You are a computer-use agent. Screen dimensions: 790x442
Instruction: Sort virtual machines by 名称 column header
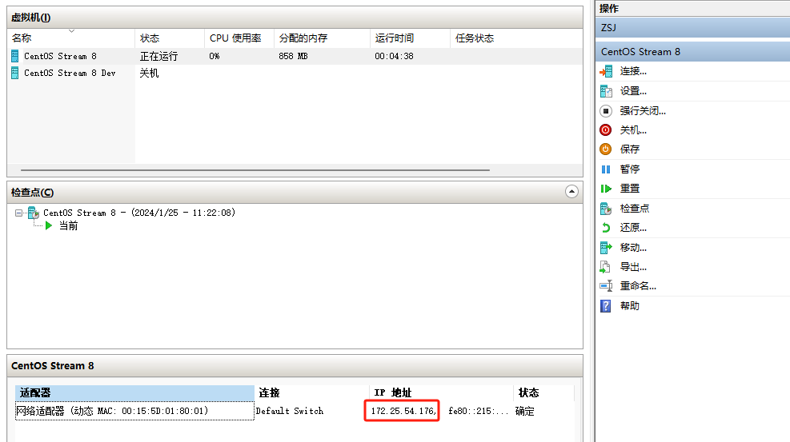point(70,38)
